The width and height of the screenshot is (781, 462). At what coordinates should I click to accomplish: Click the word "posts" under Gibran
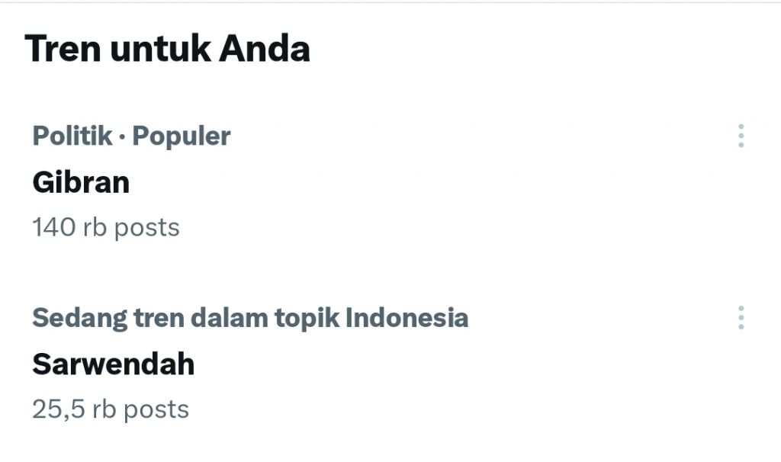pyautogui.click(x=146, y=227)
